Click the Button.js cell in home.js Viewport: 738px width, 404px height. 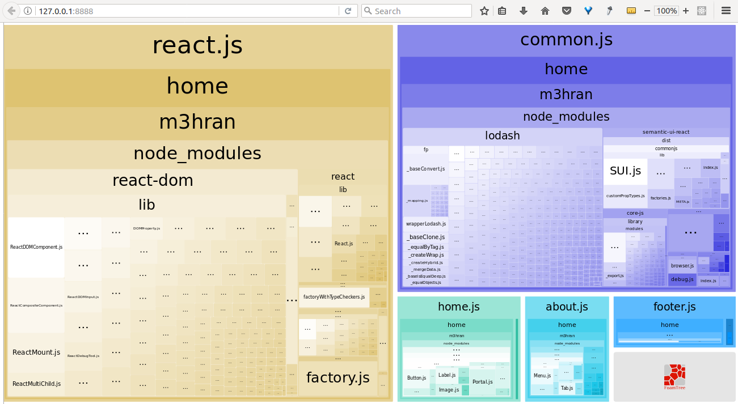tap(416, 377)
